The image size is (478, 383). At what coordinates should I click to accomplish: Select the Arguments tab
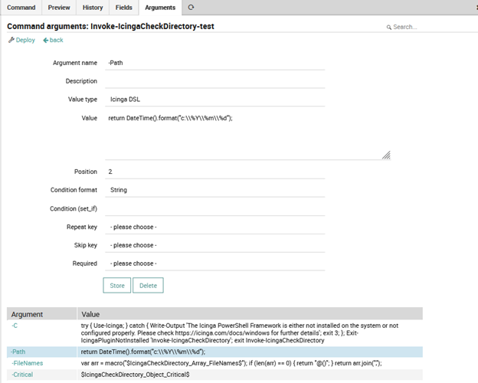click(x=160, y=8)
